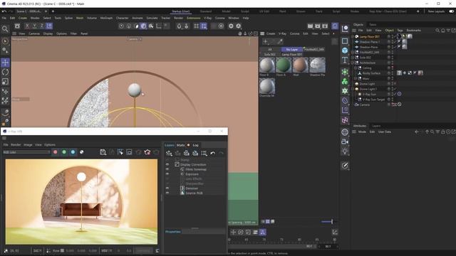Select the Wall material swatch
The height and width of the screenshot is (256, 456).
[x=300, y=65]
